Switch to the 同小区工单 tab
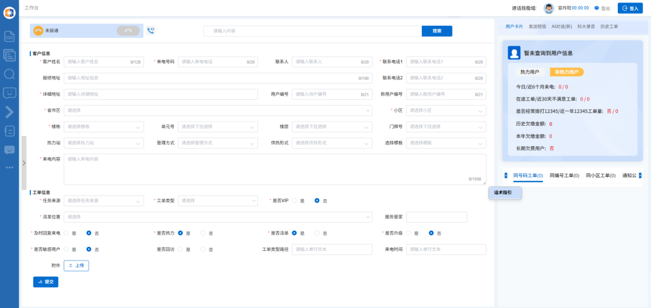 600,176
